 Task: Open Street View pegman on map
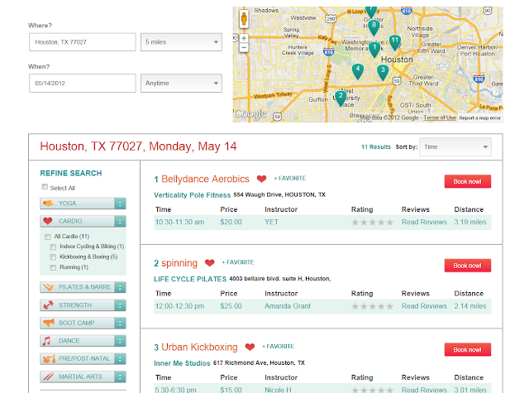pyautogui.click(x=244, y=18)
